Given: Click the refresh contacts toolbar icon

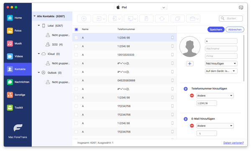Looking at the screenshot, I should pos(162,18).
